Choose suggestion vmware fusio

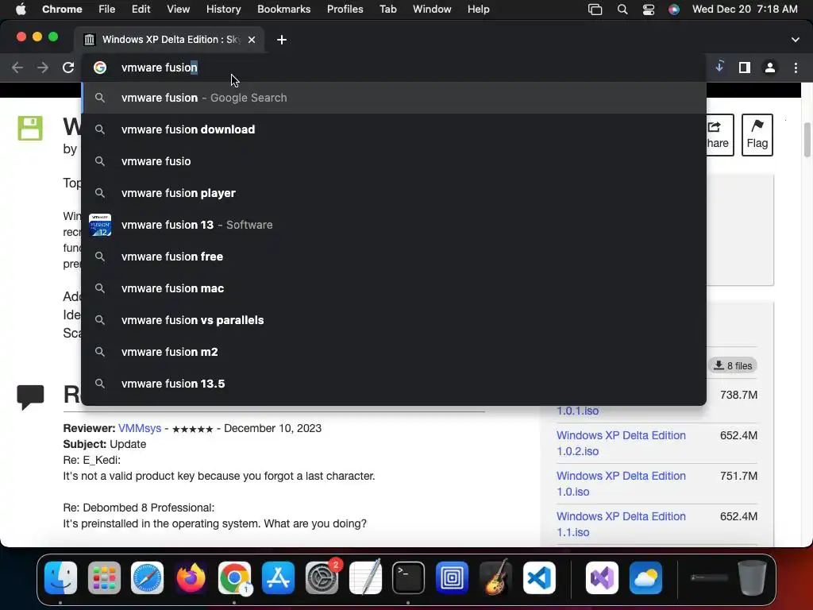(394, 160)
